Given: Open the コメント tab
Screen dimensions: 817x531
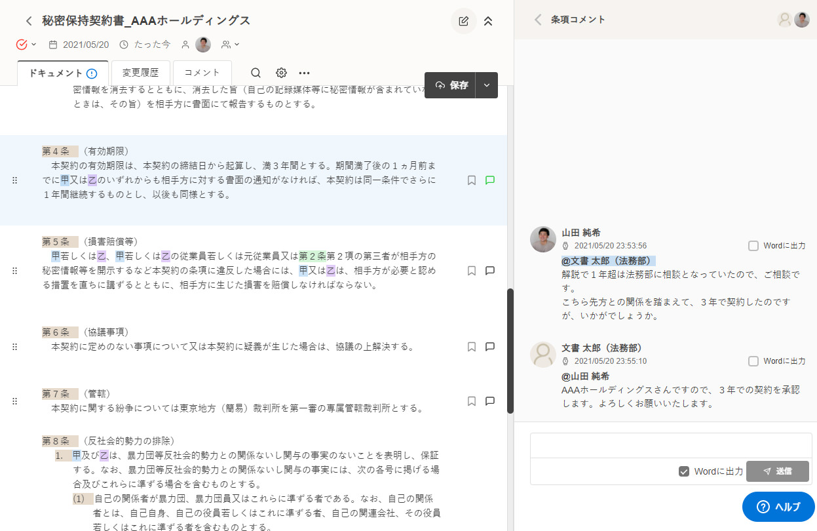Looking at the screenshot, I should pos(202,72).
